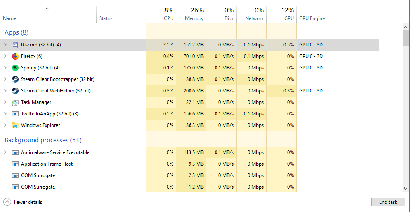
Task: Click the Fewer details link
Action: click(28, 202)
